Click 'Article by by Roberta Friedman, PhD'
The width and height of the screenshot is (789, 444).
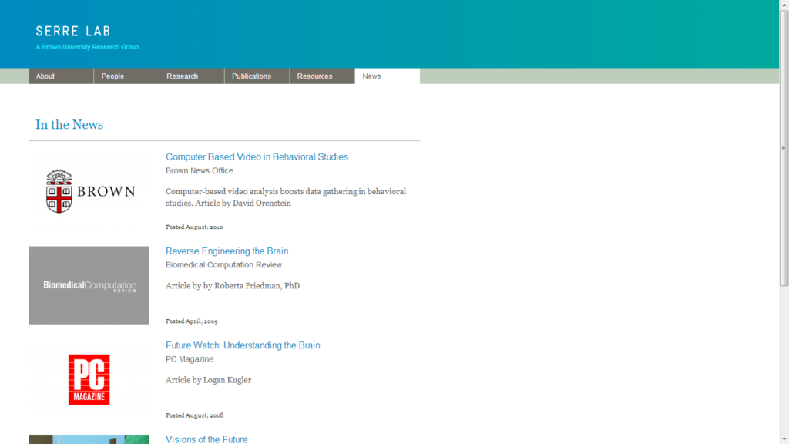coord(233,285)
